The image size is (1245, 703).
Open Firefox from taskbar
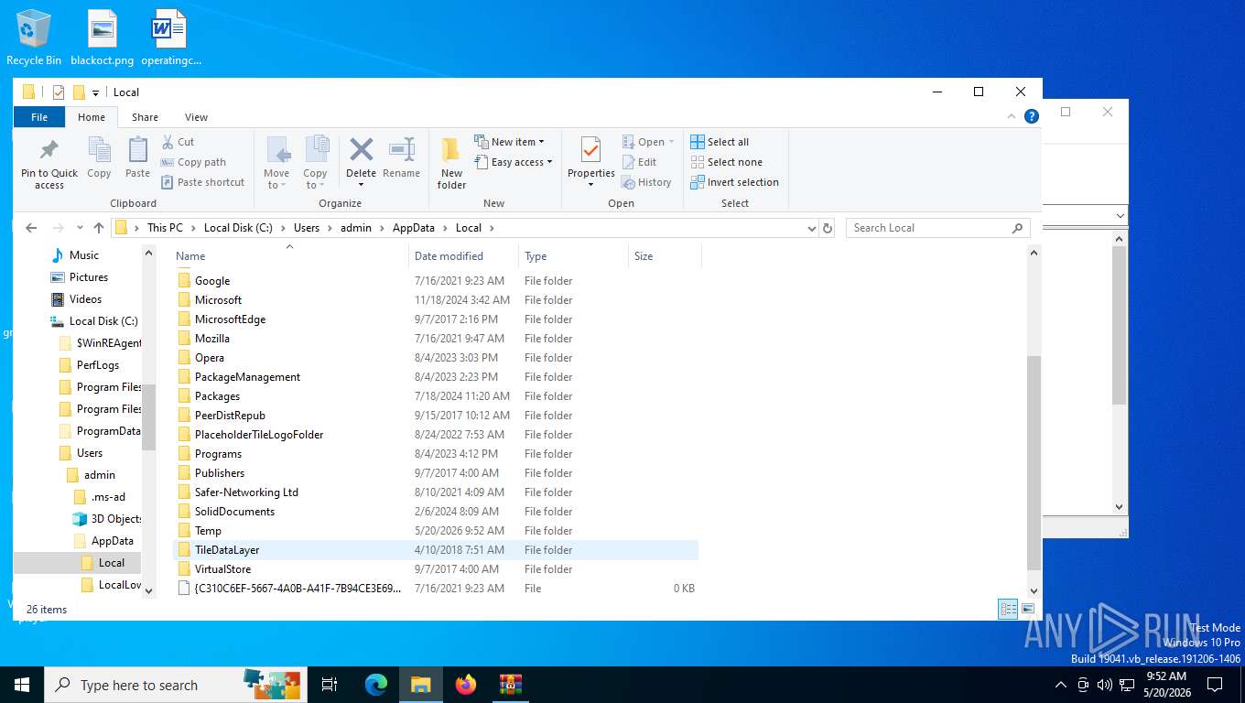466,684
